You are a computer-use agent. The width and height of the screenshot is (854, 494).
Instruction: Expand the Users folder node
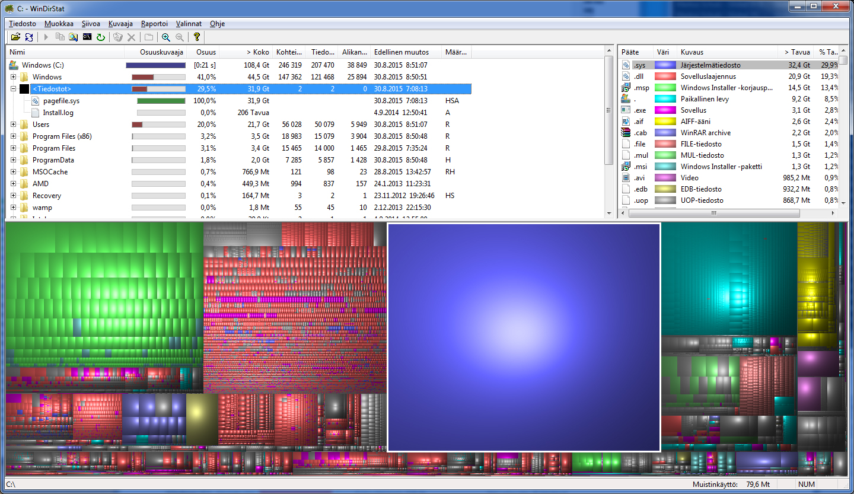[x=13, y=125]
